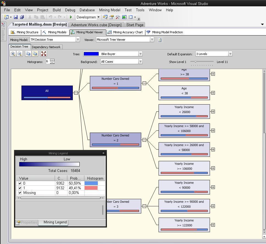Open the Properties Window toolbar icon
Image resolution: width=266 pixels, height=244 pixels.
pos(112,17)
